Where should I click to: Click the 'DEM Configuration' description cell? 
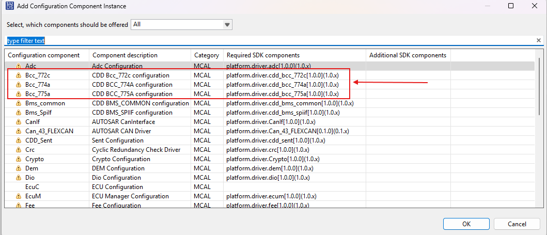[118, 168]
